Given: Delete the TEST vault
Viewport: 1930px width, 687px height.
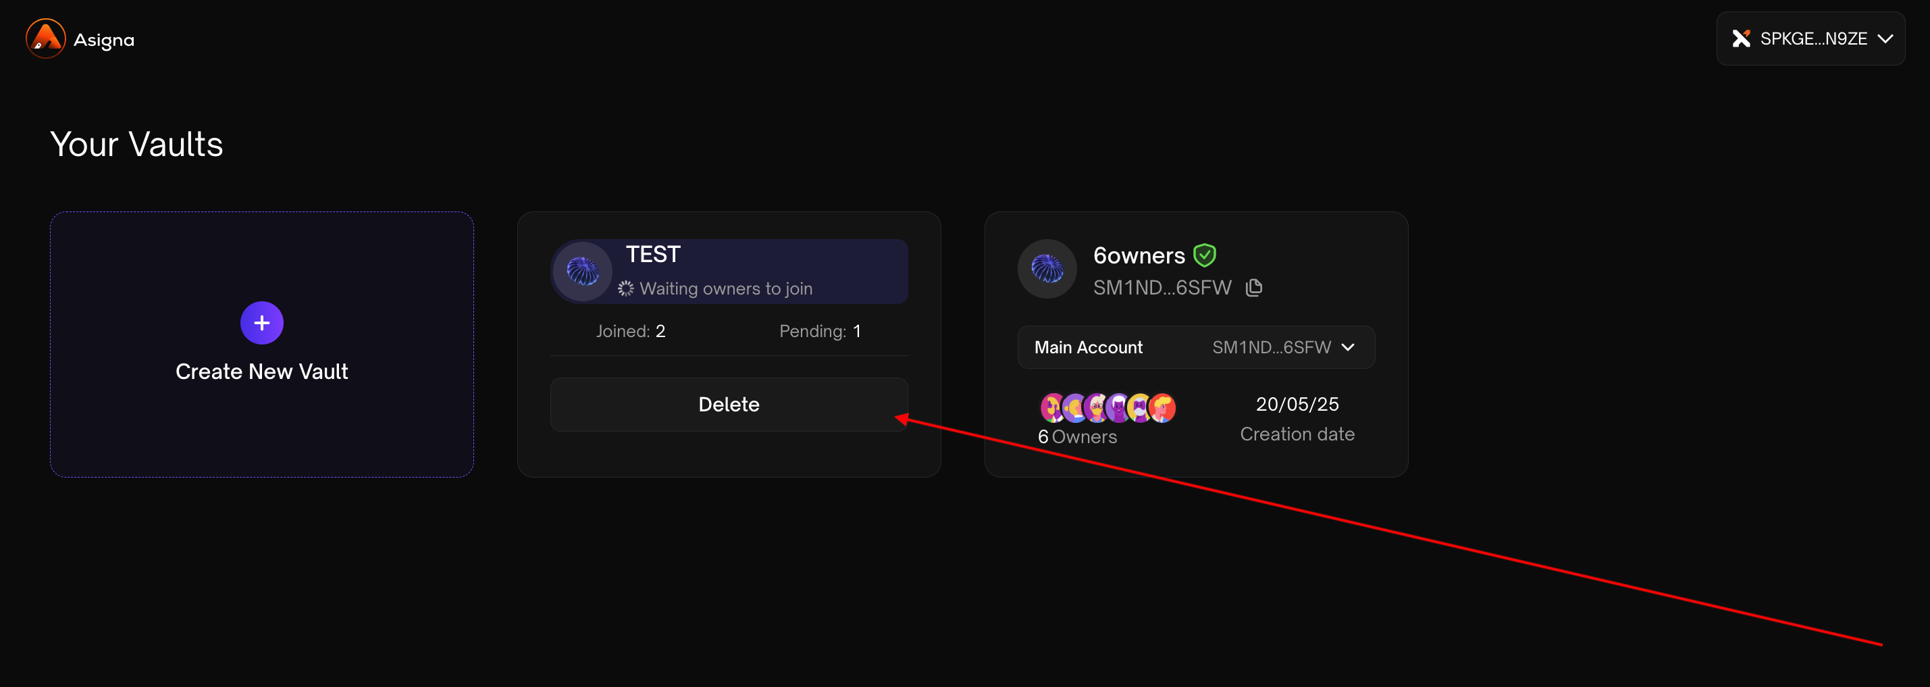Looking at the screenshot, I should coord(728,405).
